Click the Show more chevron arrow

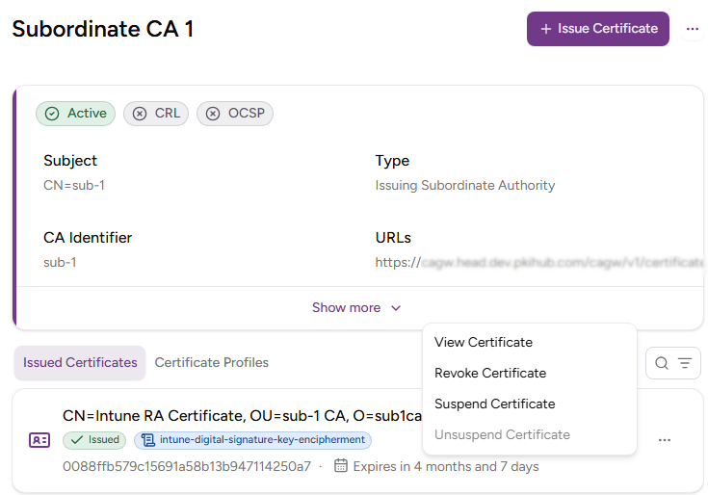click(x=396, y=308)
